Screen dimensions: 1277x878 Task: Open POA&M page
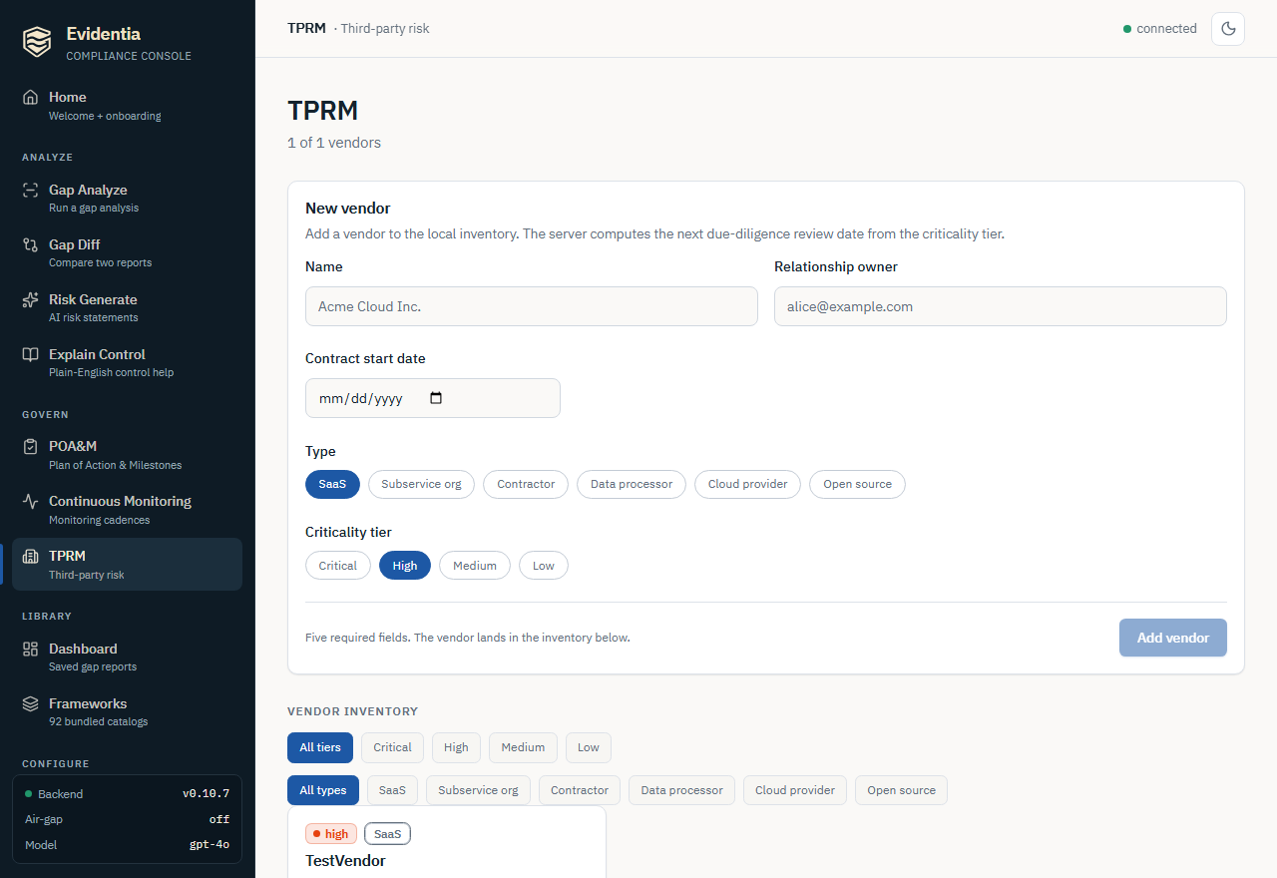pos(127,455)
